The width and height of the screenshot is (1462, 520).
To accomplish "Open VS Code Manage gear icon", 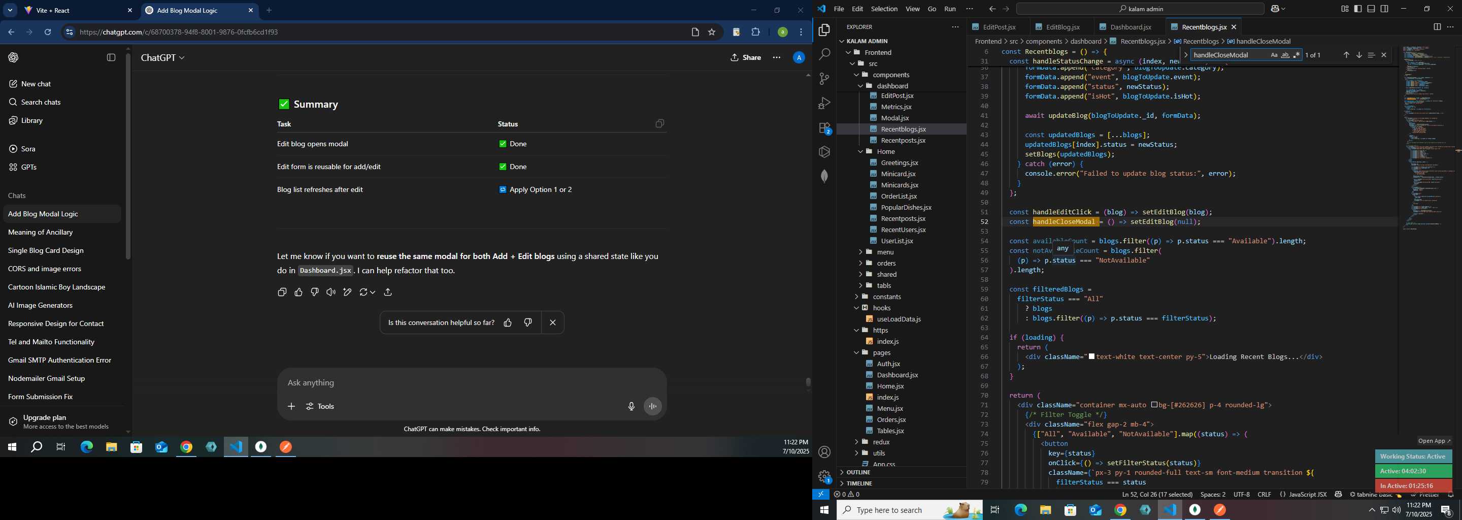I will click(x=824, y=476).
